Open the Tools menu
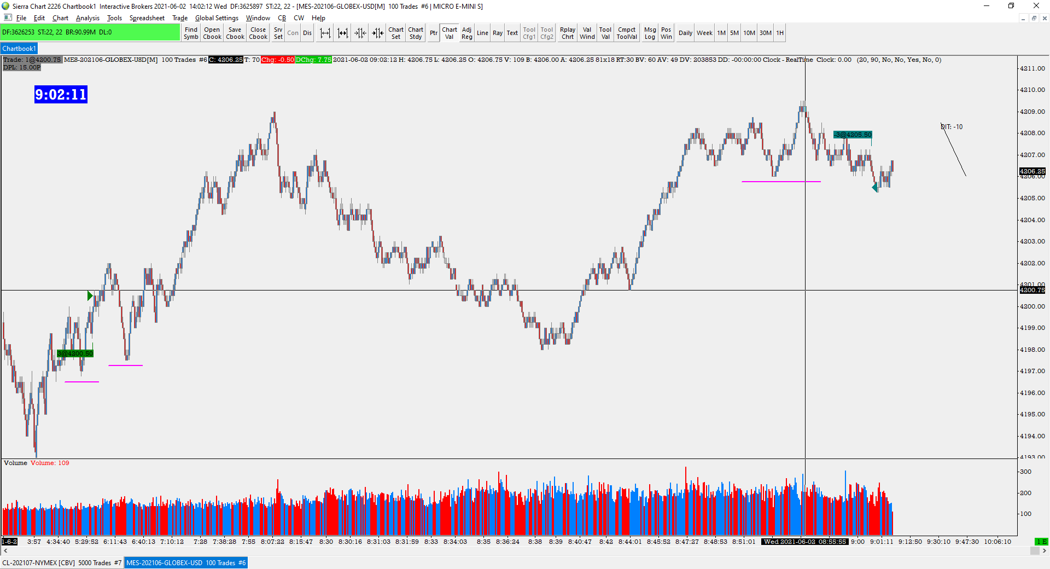 (x=114, y=18)
